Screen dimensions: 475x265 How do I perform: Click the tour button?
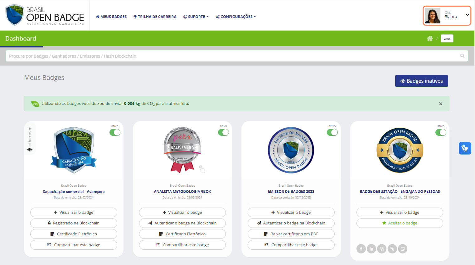tap(447, 38)
